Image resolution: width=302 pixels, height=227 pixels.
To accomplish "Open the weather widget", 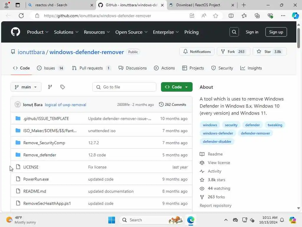I will pos(21,220).
